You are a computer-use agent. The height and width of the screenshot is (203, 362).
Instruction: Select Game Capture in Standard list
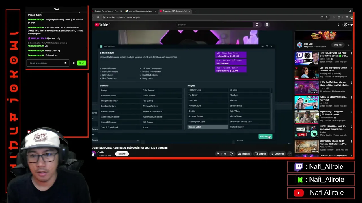tap(120, 111)
